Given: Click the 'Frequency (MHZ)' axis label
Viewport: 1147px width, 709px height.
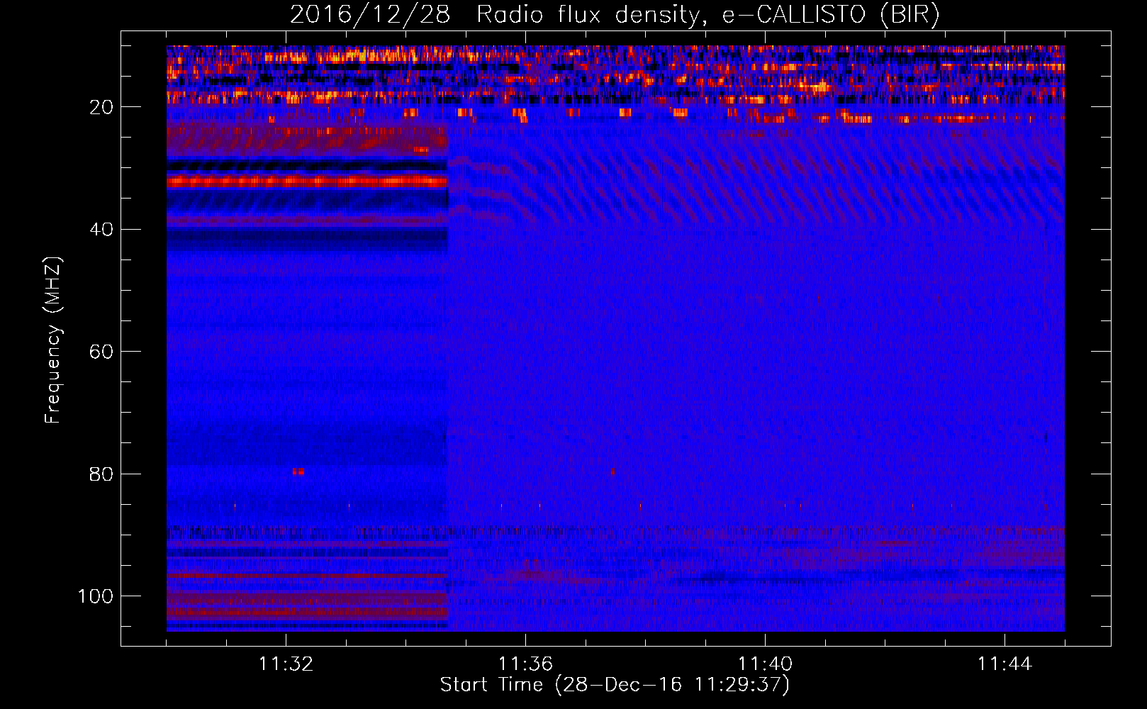Looking at the screenshot, I should [53, 340].
